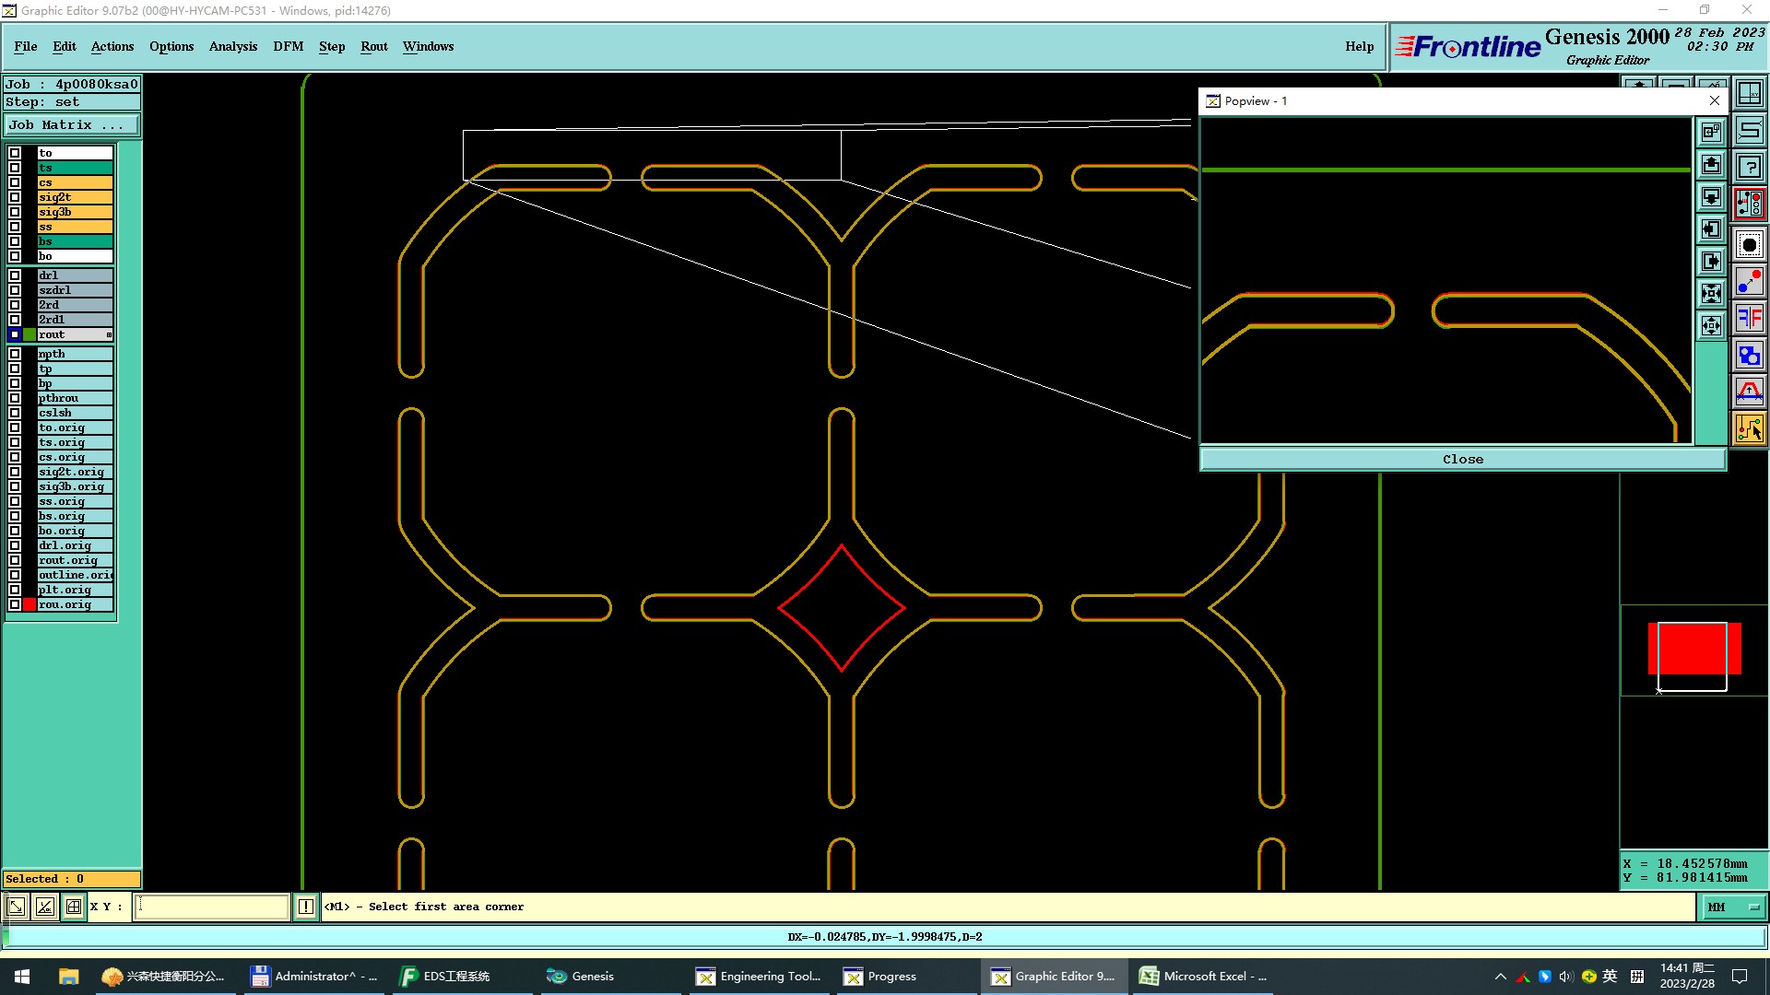Click the pan up icon in Popview
The image size is (1770, 995).
1711,165
